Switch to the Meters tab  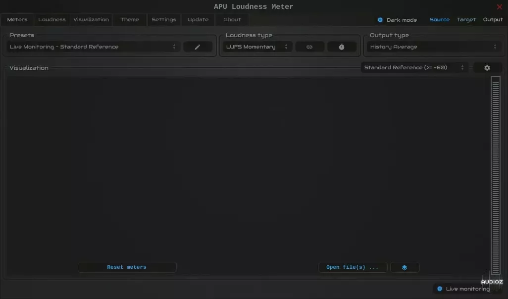pos(17,19)
